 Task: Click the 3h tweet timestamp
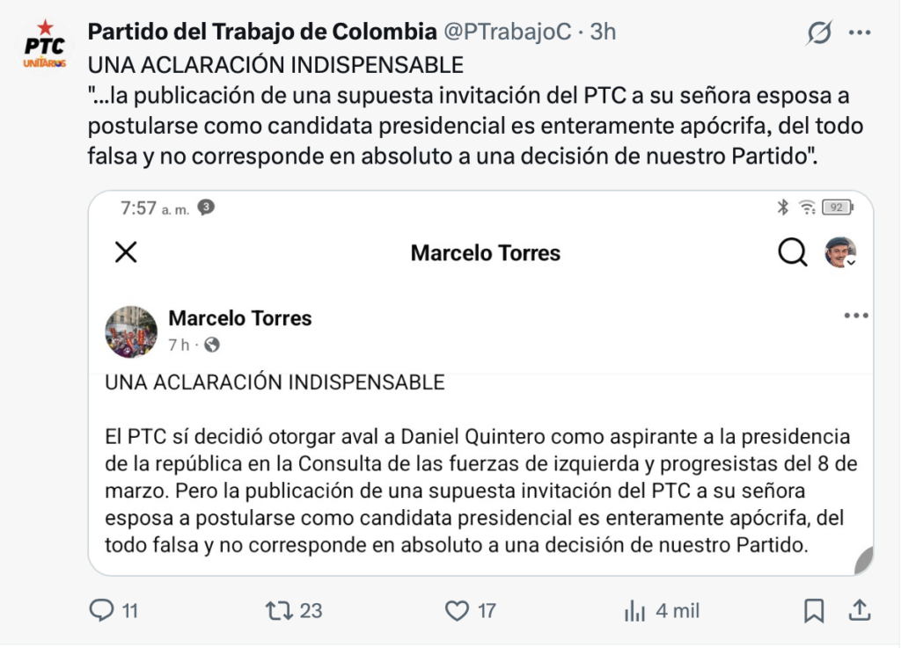click(603, 32)
